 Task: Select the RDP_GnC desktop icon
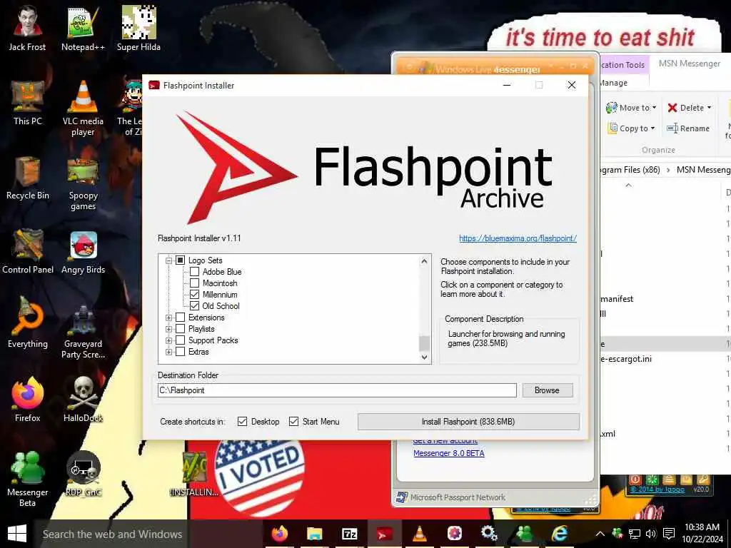pos(83,474)
